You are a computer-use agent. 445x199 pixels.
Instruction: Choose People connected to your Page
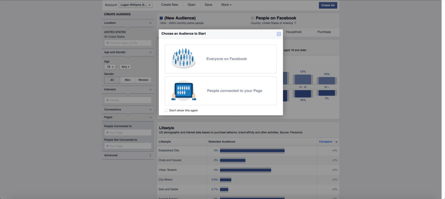220,91
